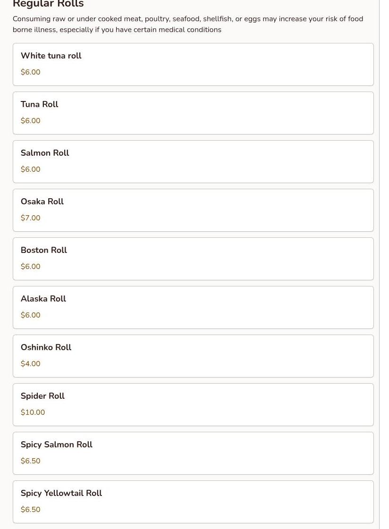
Task: Click the Regular Rolls section heading
Action: (48, 4)
